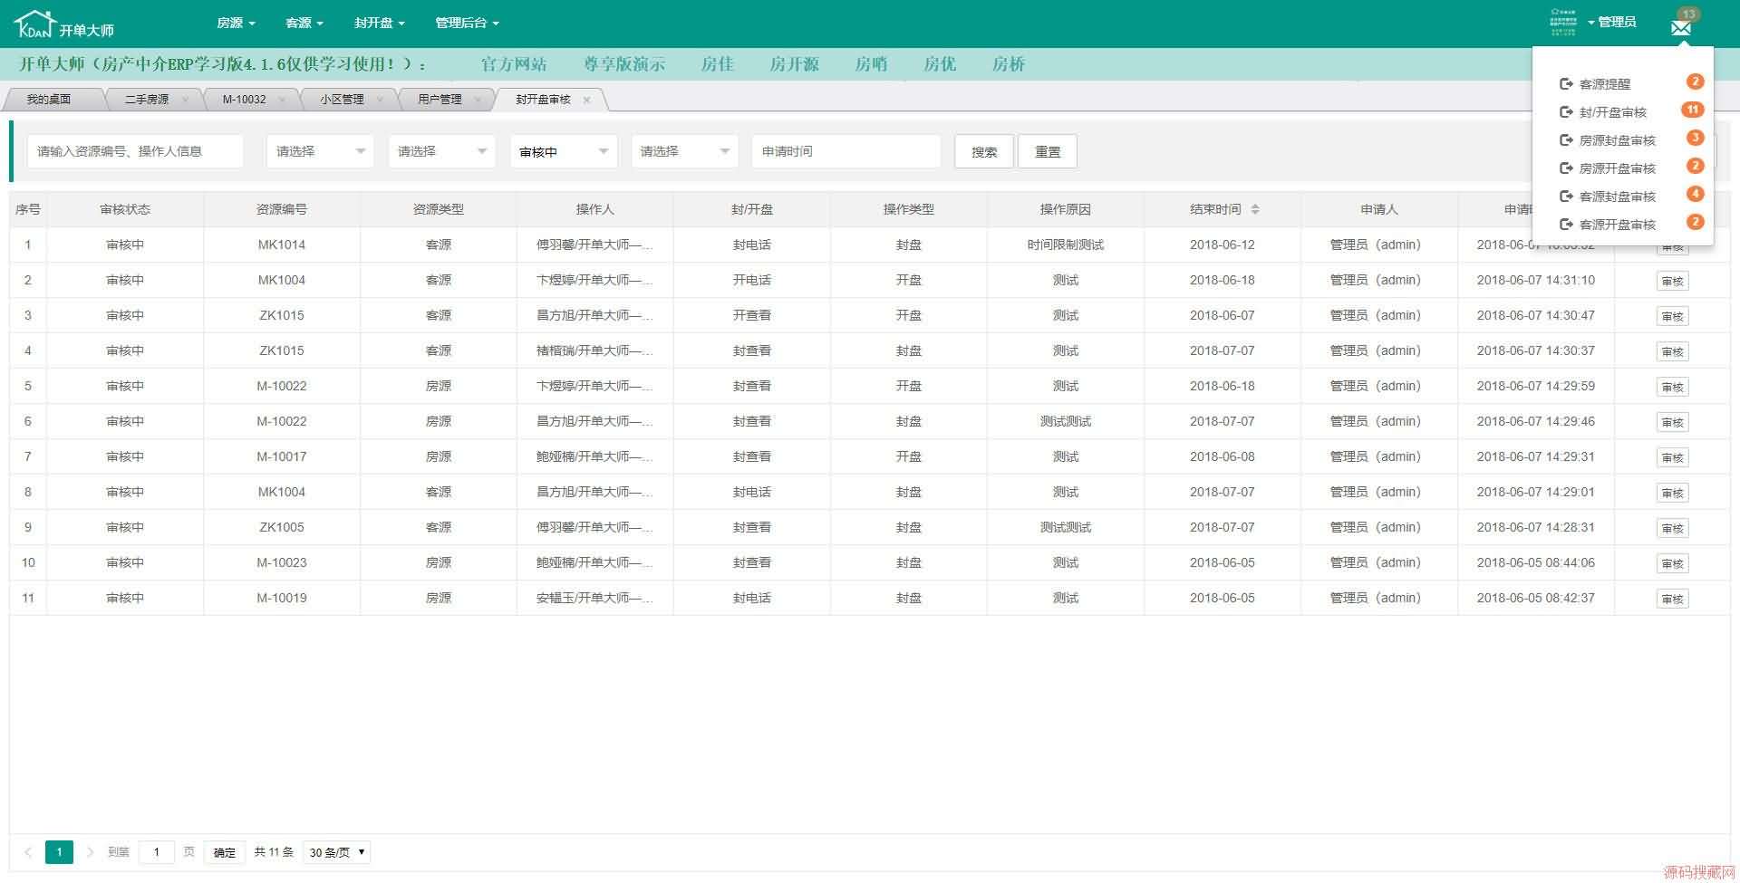This screenshot has height=883, width=1740.
Task: Open the second 请选择 filter dropdown
Action: (x=441, y=151)
